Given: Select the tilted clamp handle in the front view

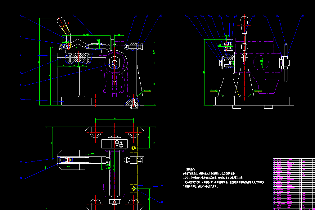Looking at the screenshot, I should pyautogui.click(x=64, y=26).
